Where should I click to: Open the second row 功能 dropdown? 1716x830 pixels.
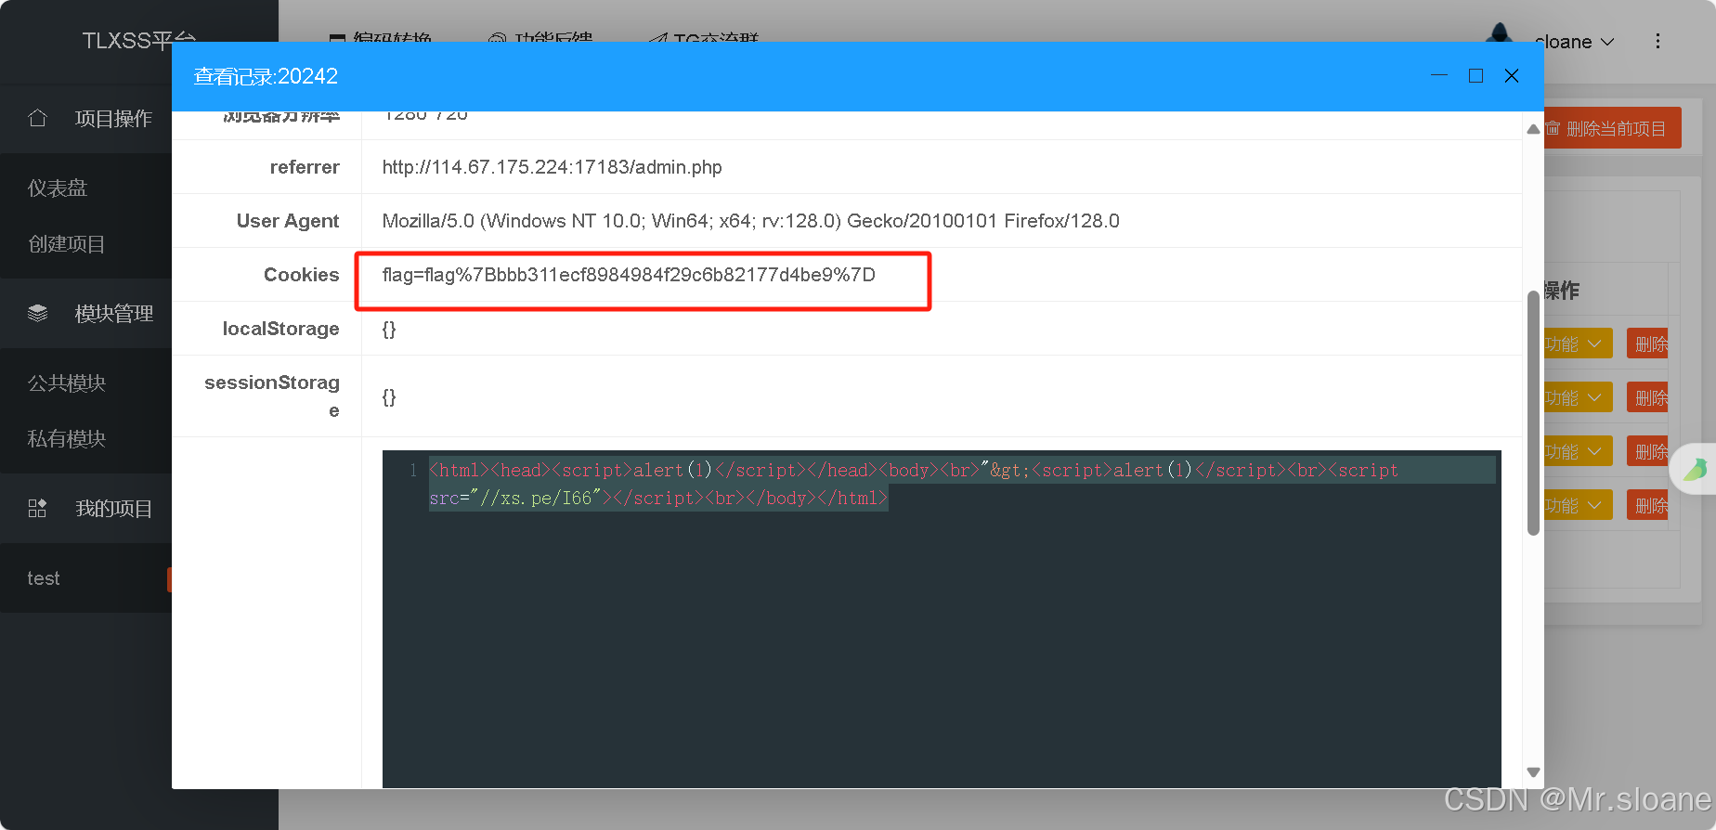coord(1579,398)
